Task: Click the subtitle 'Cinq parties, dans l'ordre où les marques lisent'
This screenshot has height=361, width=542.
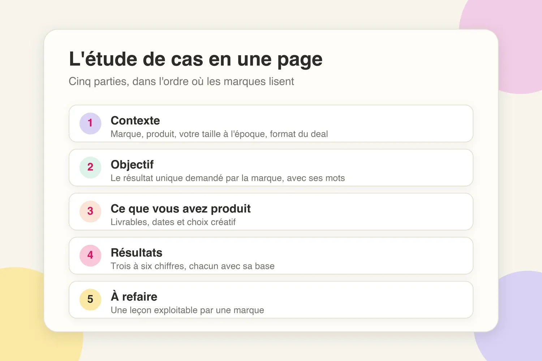Action: click(x=181, y=82)
